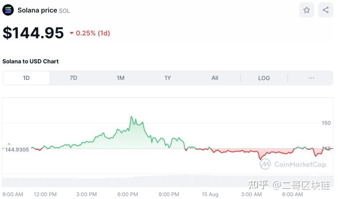338x199 pixels.
Task: Click the Solana logo icon
Action: [8, 10]
